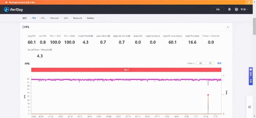256x118 pixels.
Task: Open the tab before FPS
Action: point(25,18)
